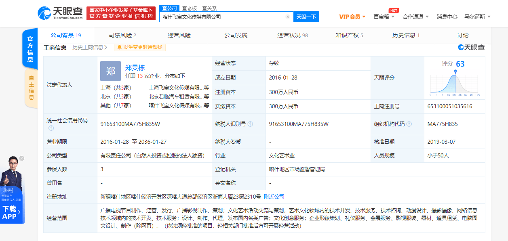Screen dimensions: 508x241
Task: Select the 历史信息 tab
Action: coord(406,35)
